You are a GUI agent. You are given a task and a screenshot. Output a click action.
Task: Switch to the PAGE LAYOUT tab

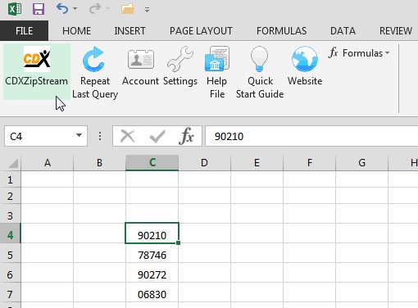point(201,31)
